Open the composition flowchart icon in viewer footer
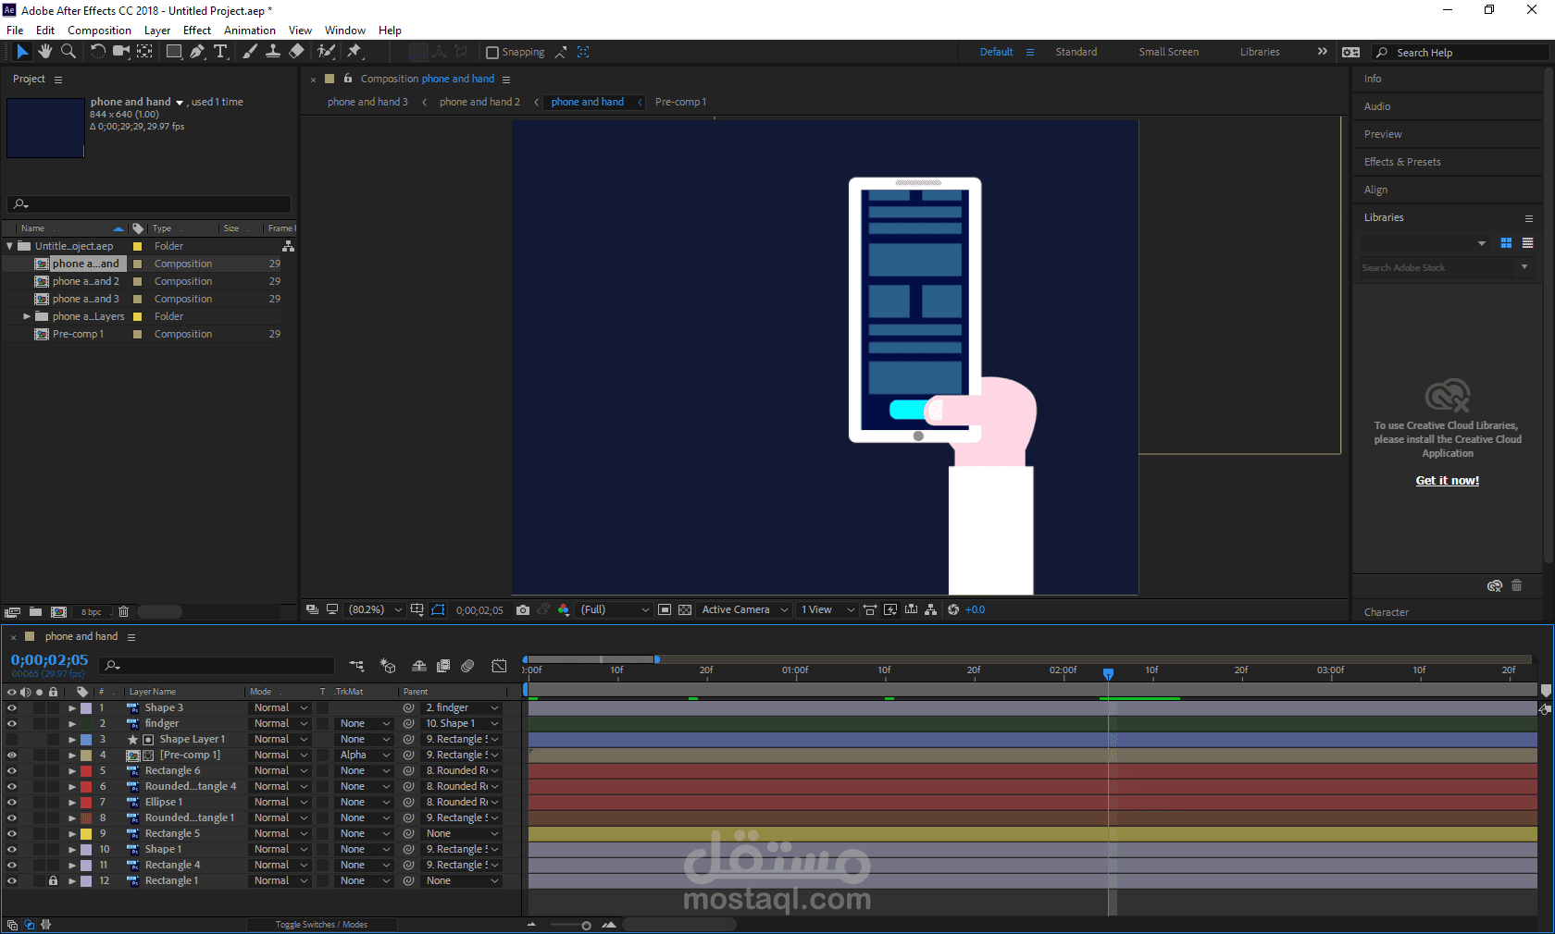 (x=931, y=610)
